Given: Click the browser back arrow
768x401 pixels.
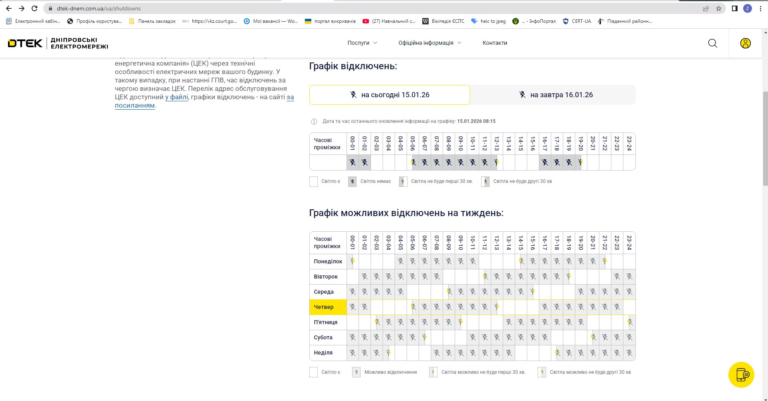Looking at the screenshot, I should pos(9,8).
